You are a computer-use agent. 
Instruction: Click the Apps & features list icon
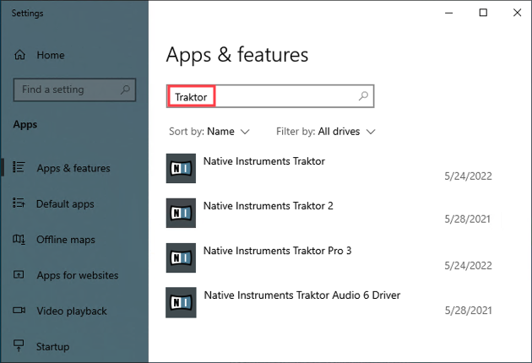(x=19, y=167)
